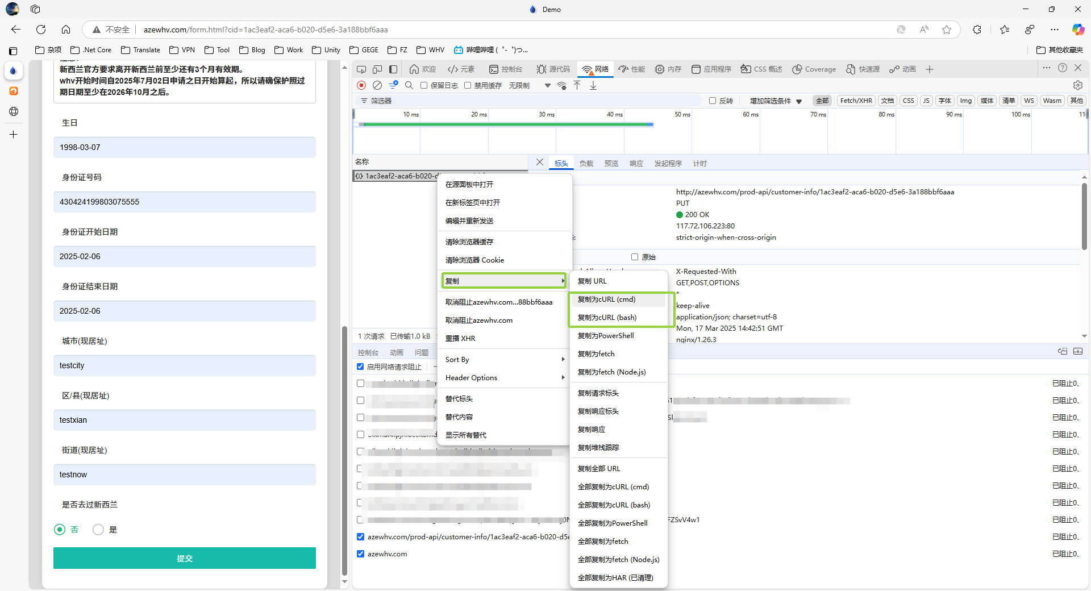
Task: Click the network timeline overview bar
Action: tap(506, 124)
